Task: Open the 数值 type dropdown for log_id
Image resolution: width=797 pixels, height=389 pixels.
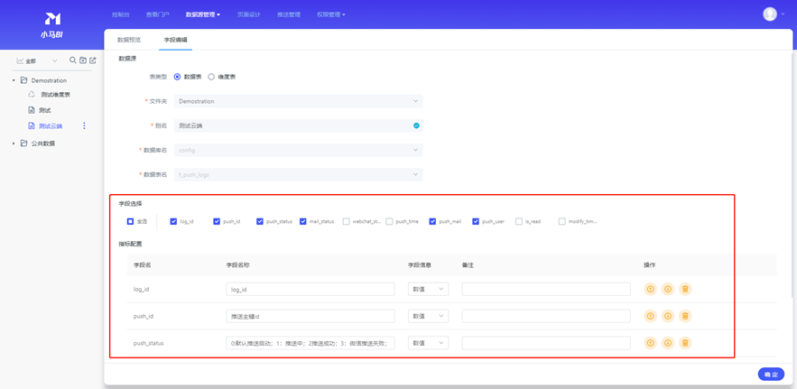Action: click(428, 290)
